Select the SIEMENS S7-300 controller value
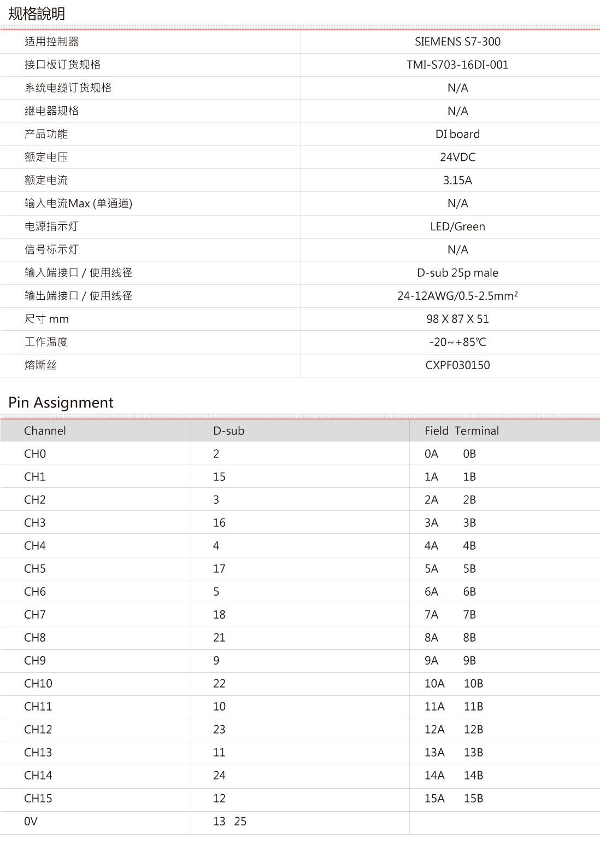This screenshot has width=600, height=844. (x=457, y=42)
